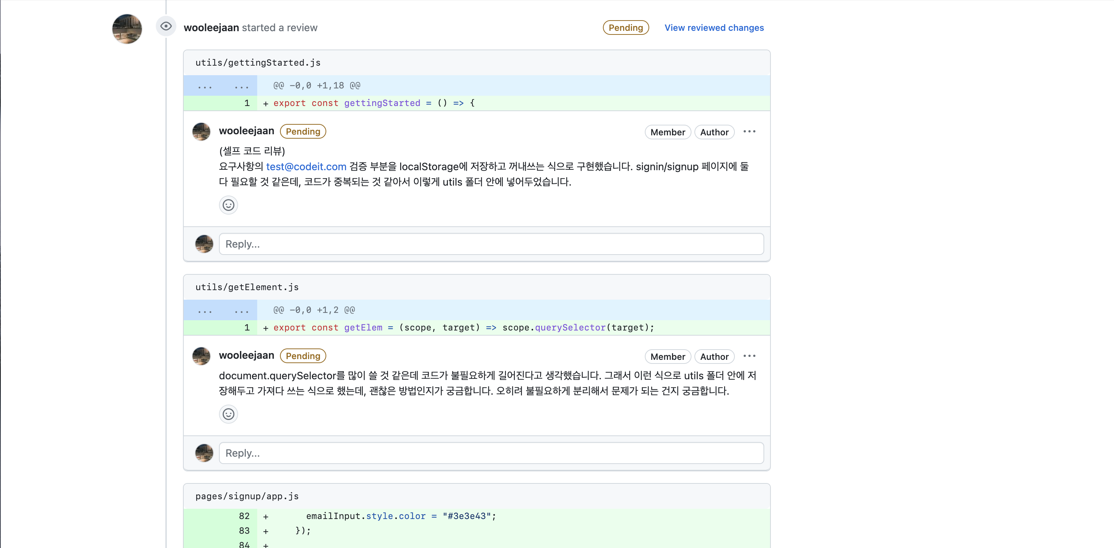Click wooleejaan username in getElement.js comment

point(247,355)
